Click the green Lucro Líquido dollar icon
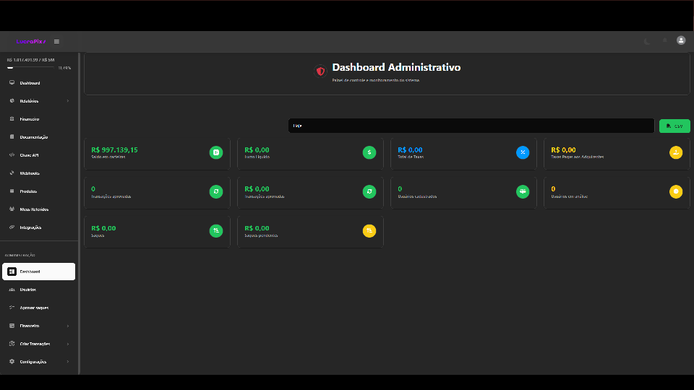This screenshot has width=694, height=390. [369, 152]
